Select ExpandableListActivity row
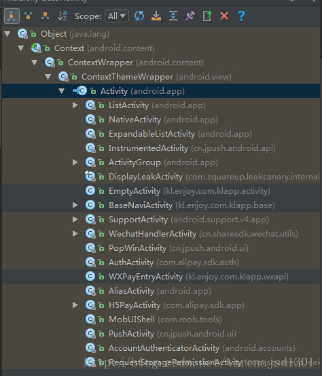The height and width of the screenshot is (376, 322). [x=161, y=134]
